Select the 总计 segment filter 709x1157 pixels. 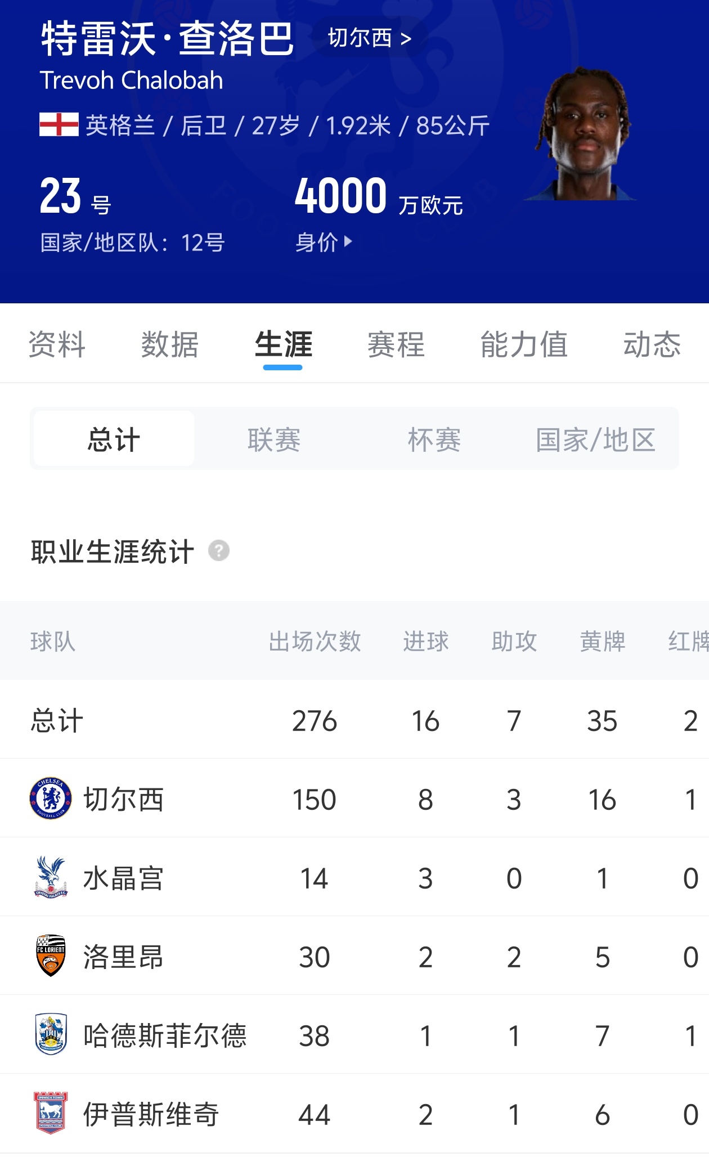114,439
